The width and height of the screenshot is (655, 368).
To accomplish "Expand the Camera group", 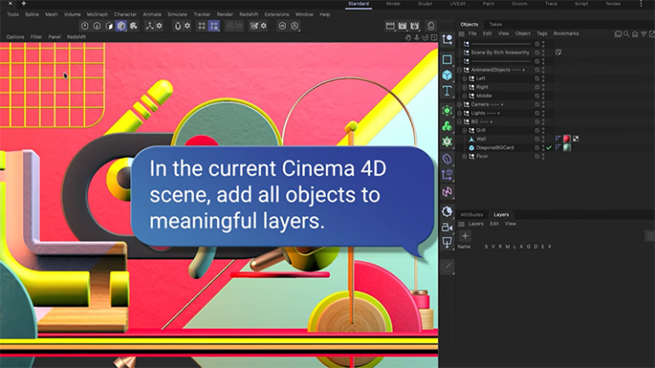I will tap(459, 105).
